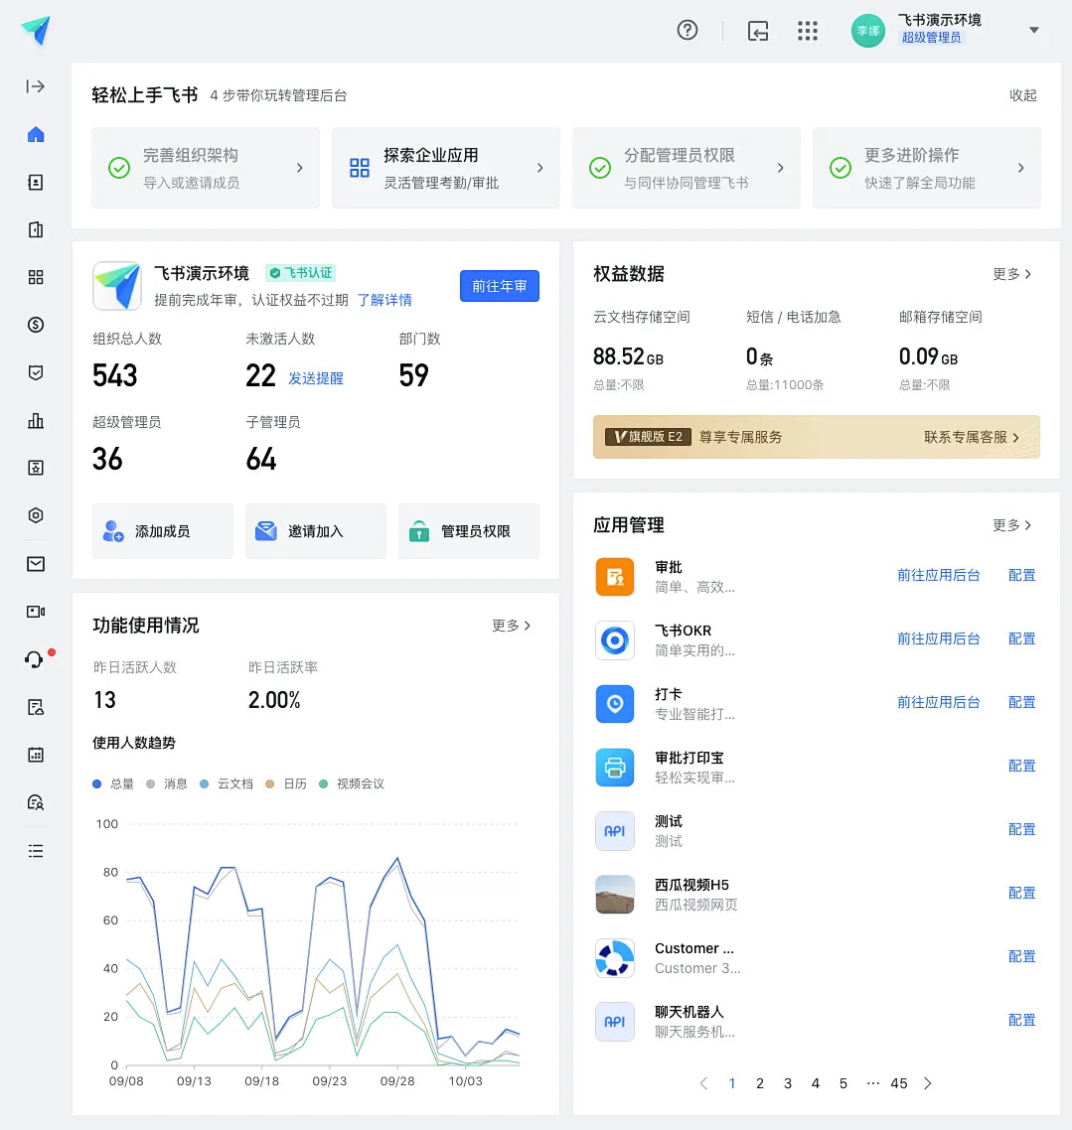Viewport: 1072px width, 1130px height.
Task: Open the 审批打印宝 printer icon
Action: point(615,767)
